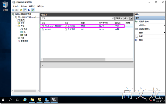Open the 查看(V) menu

(32, 6)
